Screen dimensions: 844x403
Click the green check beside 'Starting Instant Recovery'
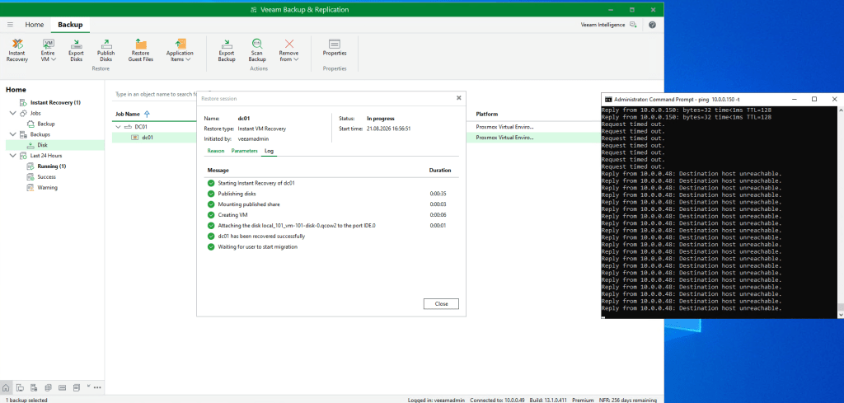[210, 183]
